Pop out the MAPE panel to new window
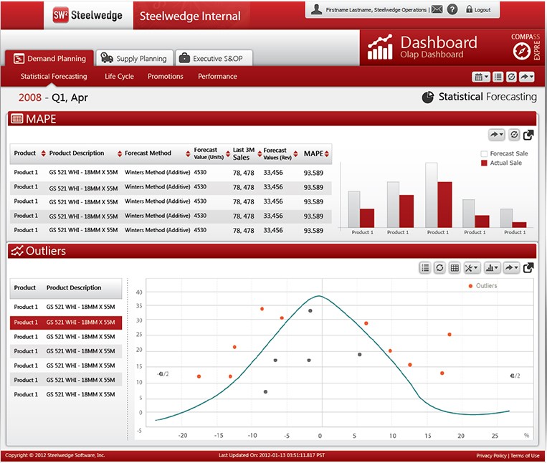Viewport: 547px width, 463px height. (x=528, y=135)
